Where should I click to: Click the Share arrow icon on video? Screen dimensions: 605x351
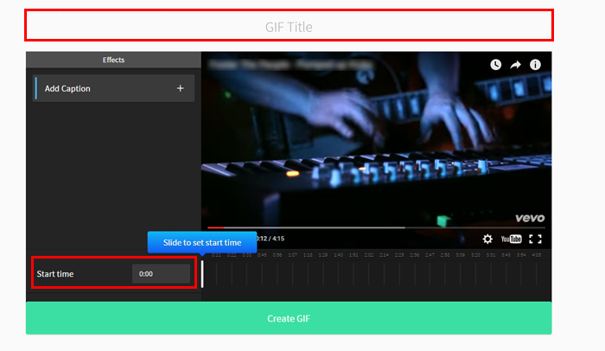[515, 65]
